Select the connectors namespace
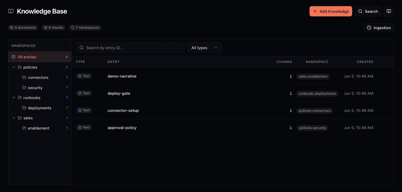The image size is (402, 192). tap(40, 77)
